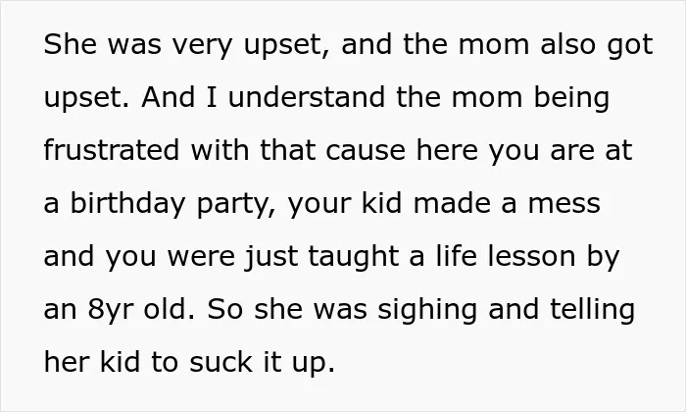Click the word 'frustrated' in third line

(x=112, y=150)
